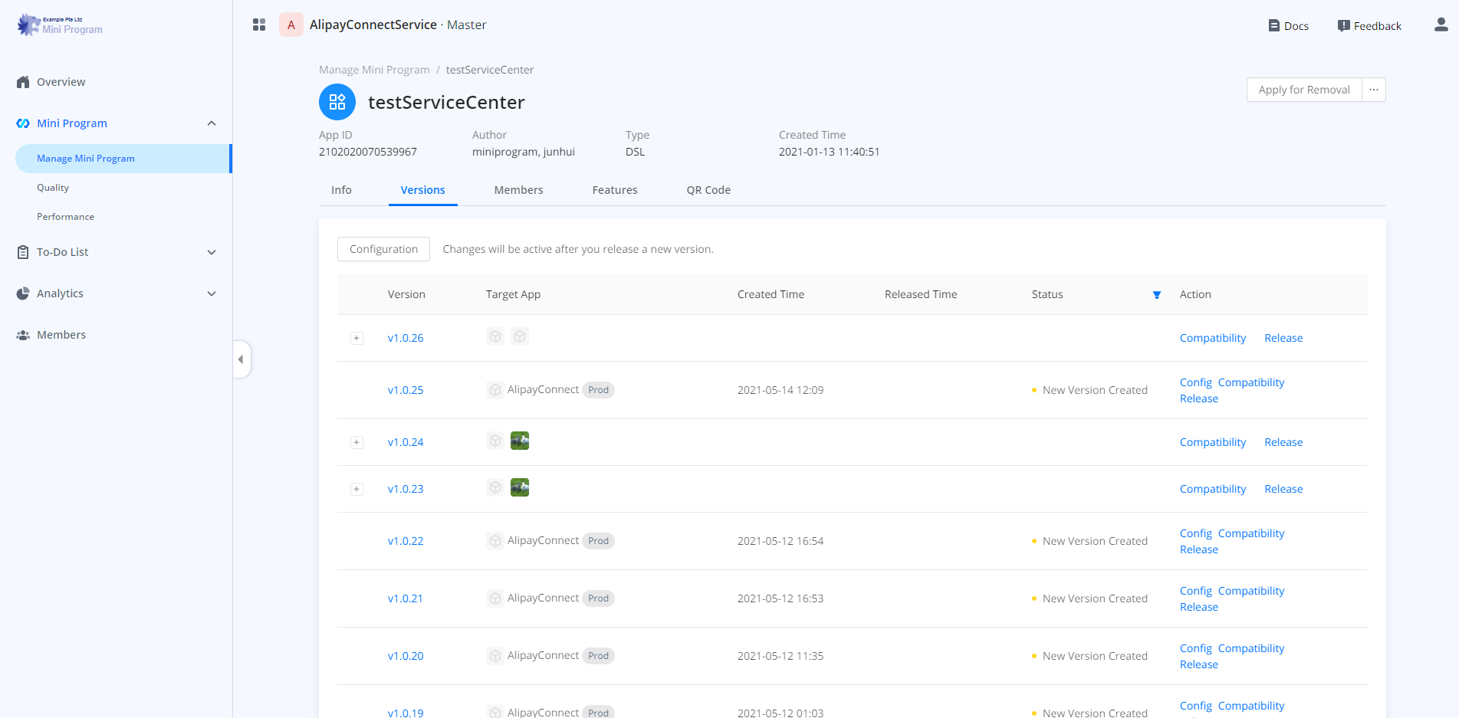
Task: Expand the To-Do List sidebar section
Action: point(212,251)
